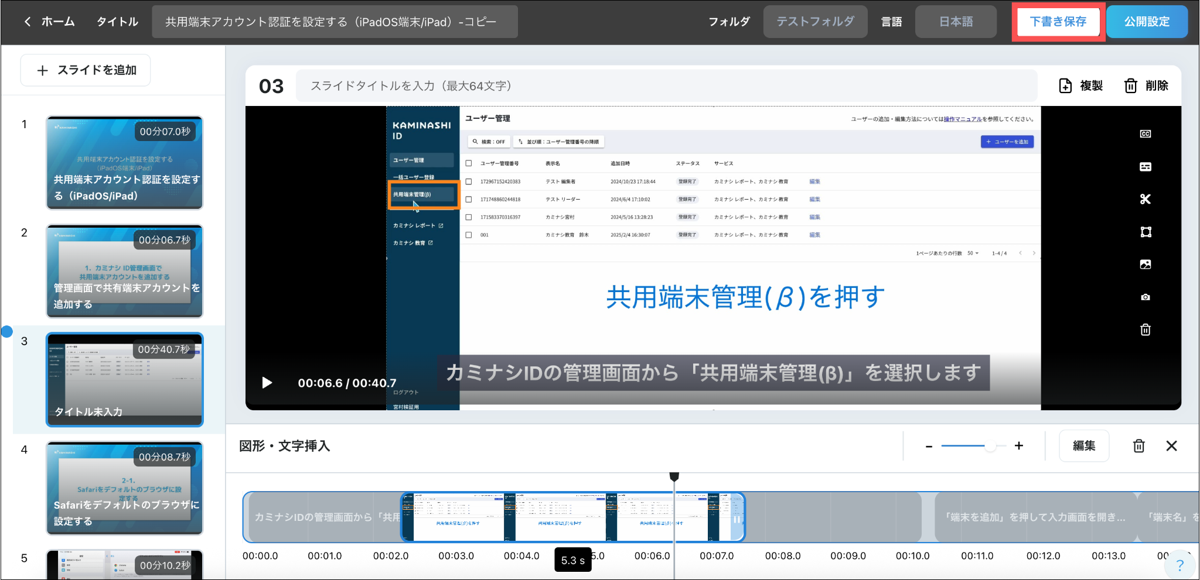Open the 日本語 language dropdown
The height and width of the screenshot is (580, 1200).
(x=956, y=22)
